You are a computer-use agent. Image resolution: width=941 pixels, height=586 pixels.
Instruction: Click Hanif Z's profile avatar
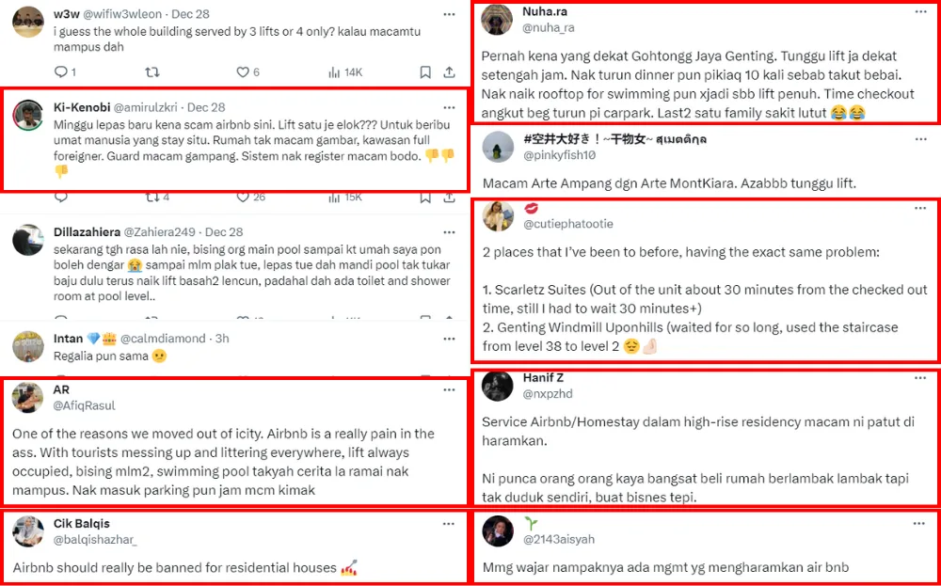coord(498,385)
